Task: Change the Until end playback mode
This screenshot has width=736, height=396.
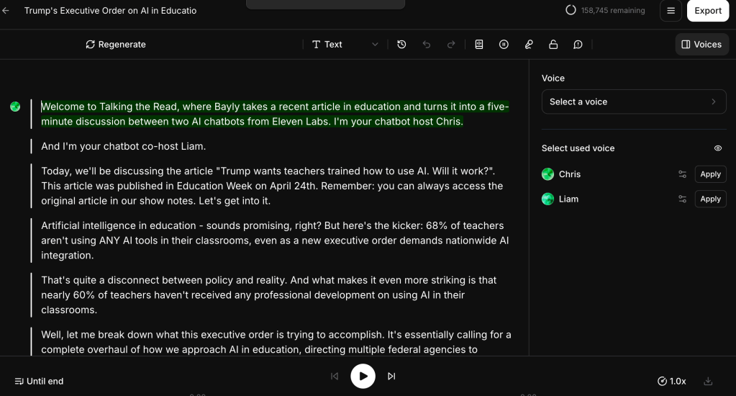Action: click(40, 381)
